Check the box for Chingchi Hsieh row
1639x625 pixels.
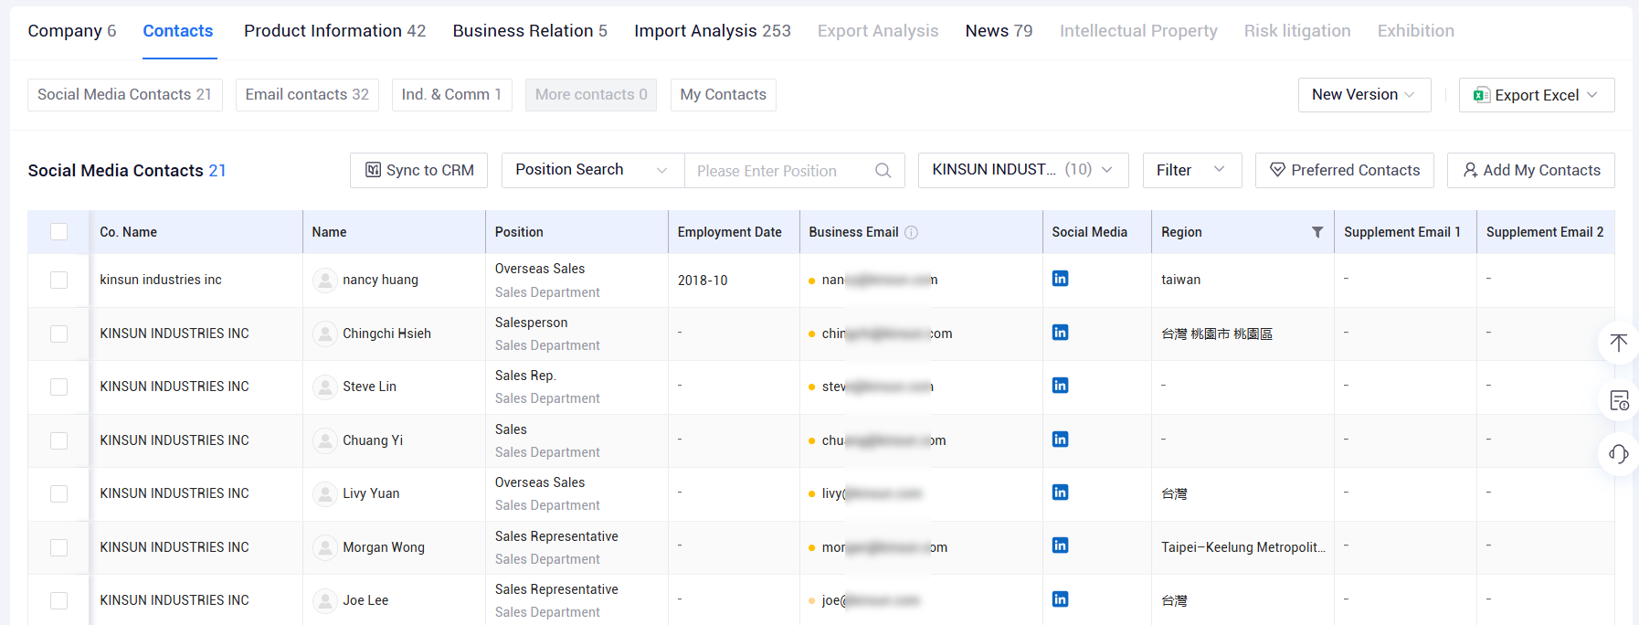coord(58,334)
